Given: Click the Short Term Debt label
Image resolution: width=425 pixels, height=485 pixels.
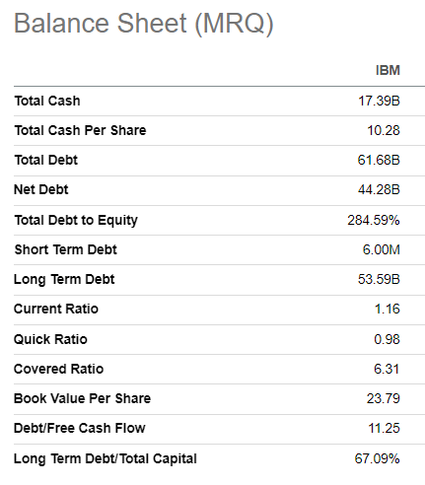Looking at the screenshot, I should [66, 249].
